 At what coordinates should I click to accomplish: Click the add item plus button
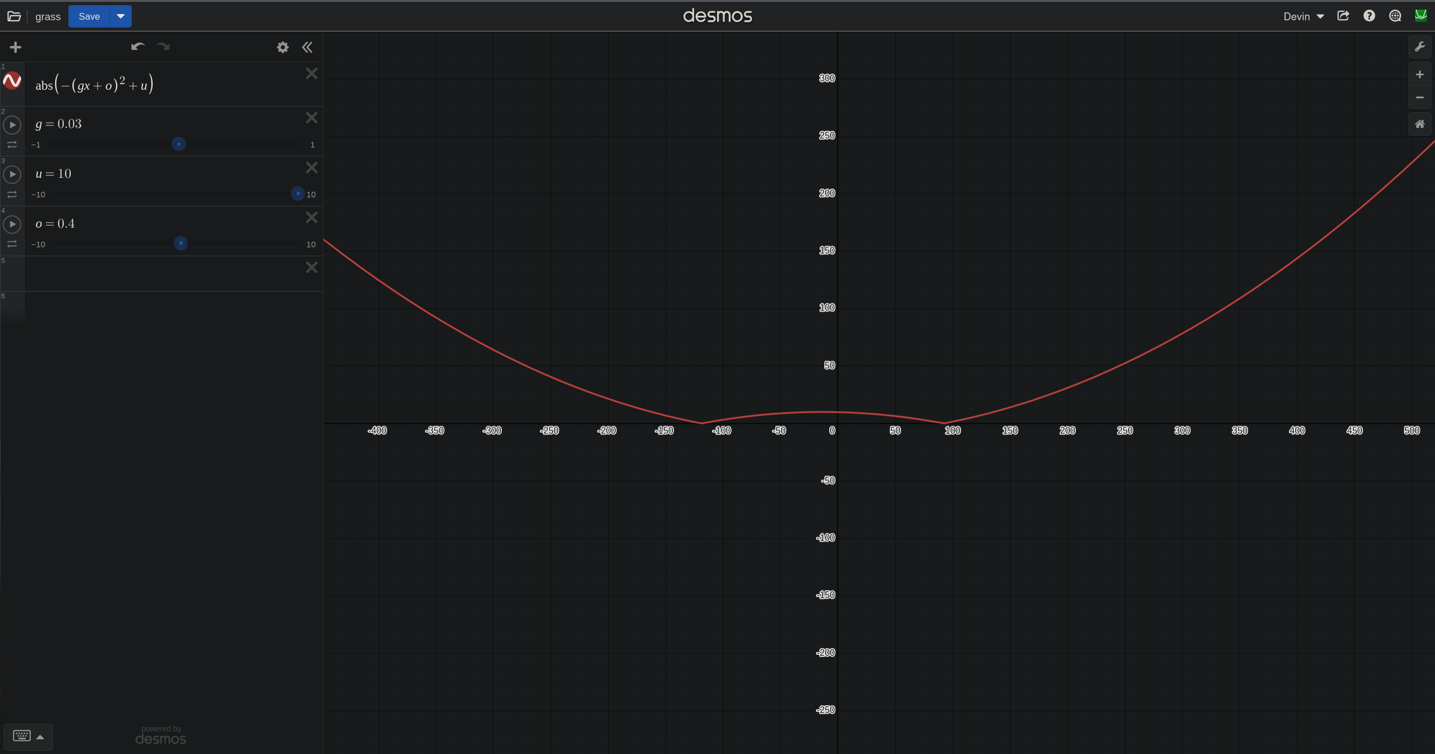click(x=15, y=47)
